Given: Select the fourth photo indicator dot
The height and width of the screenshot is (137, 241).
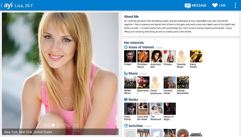Looking at the screenshot, I should tap(57, 125).
